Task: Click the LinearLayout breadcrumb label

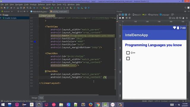Action: pyautogui.click(x=47, y=16)
